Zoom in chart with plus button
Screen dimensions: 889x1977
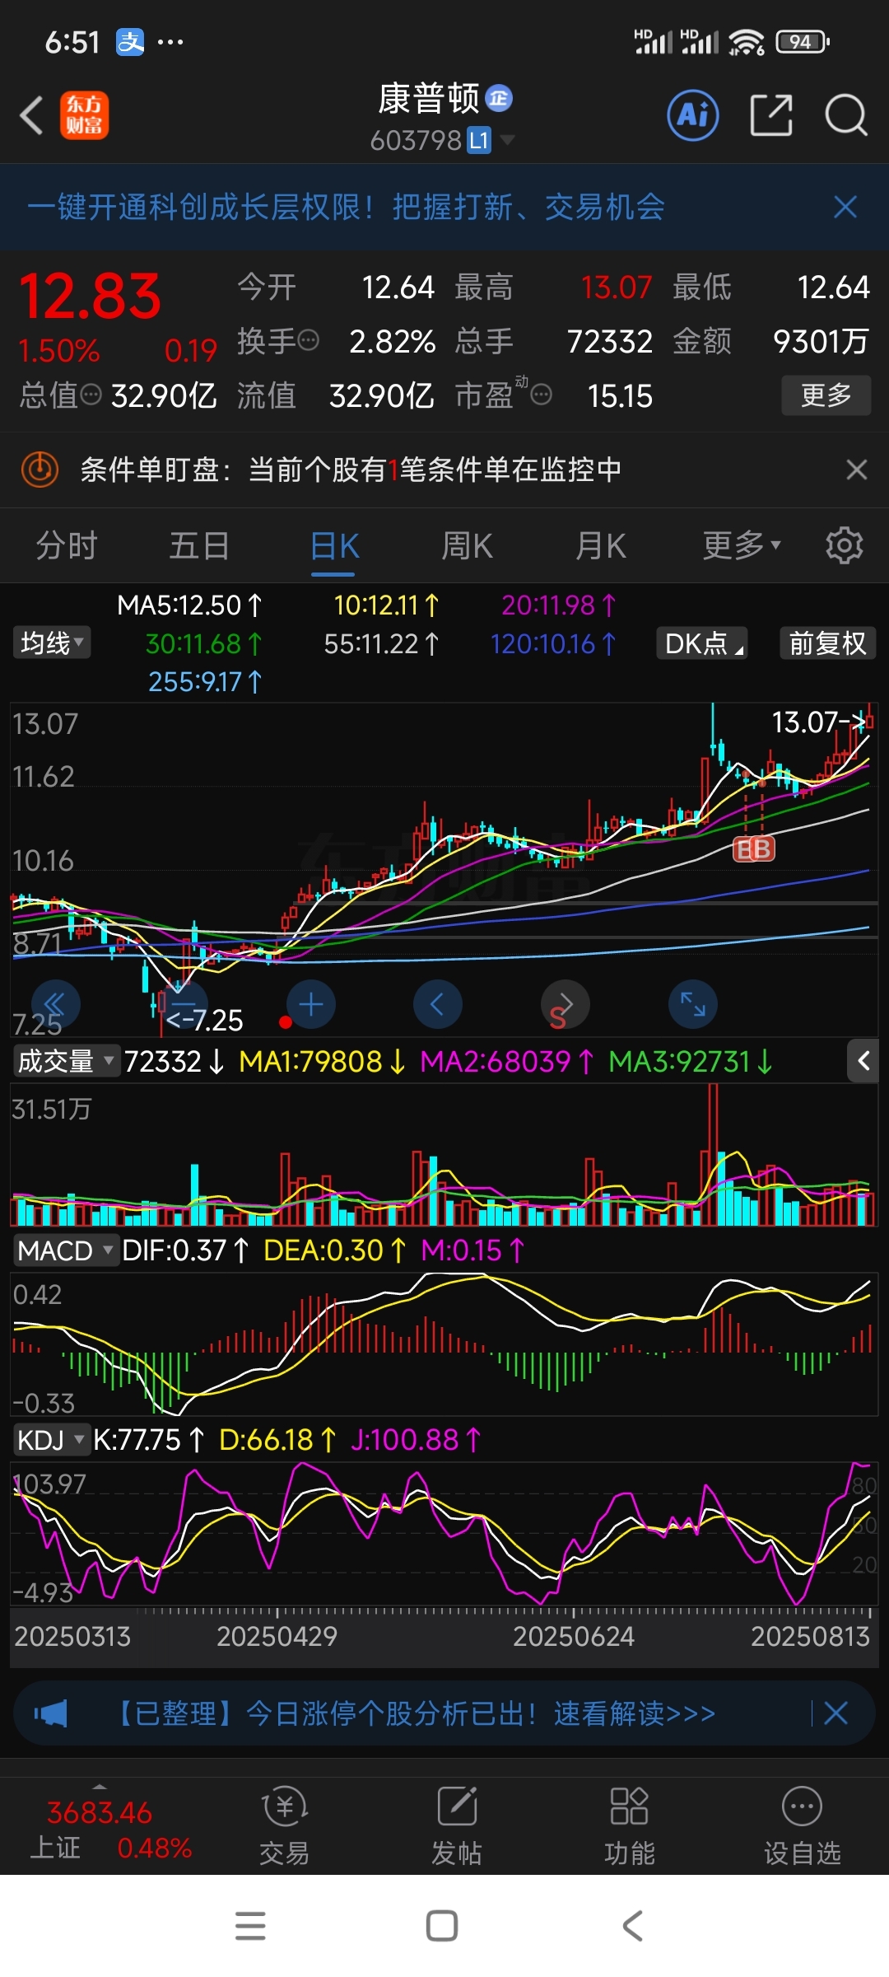(x=310, y=1004)
